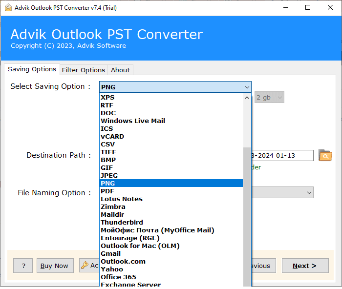
Task: Choose Thunderbird from the list
Action: point(171,223)
